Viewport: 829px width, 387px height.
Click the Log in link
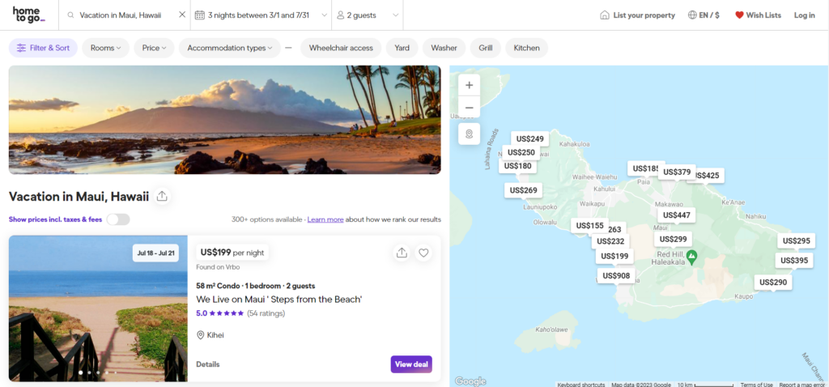[x=804, y=15]
